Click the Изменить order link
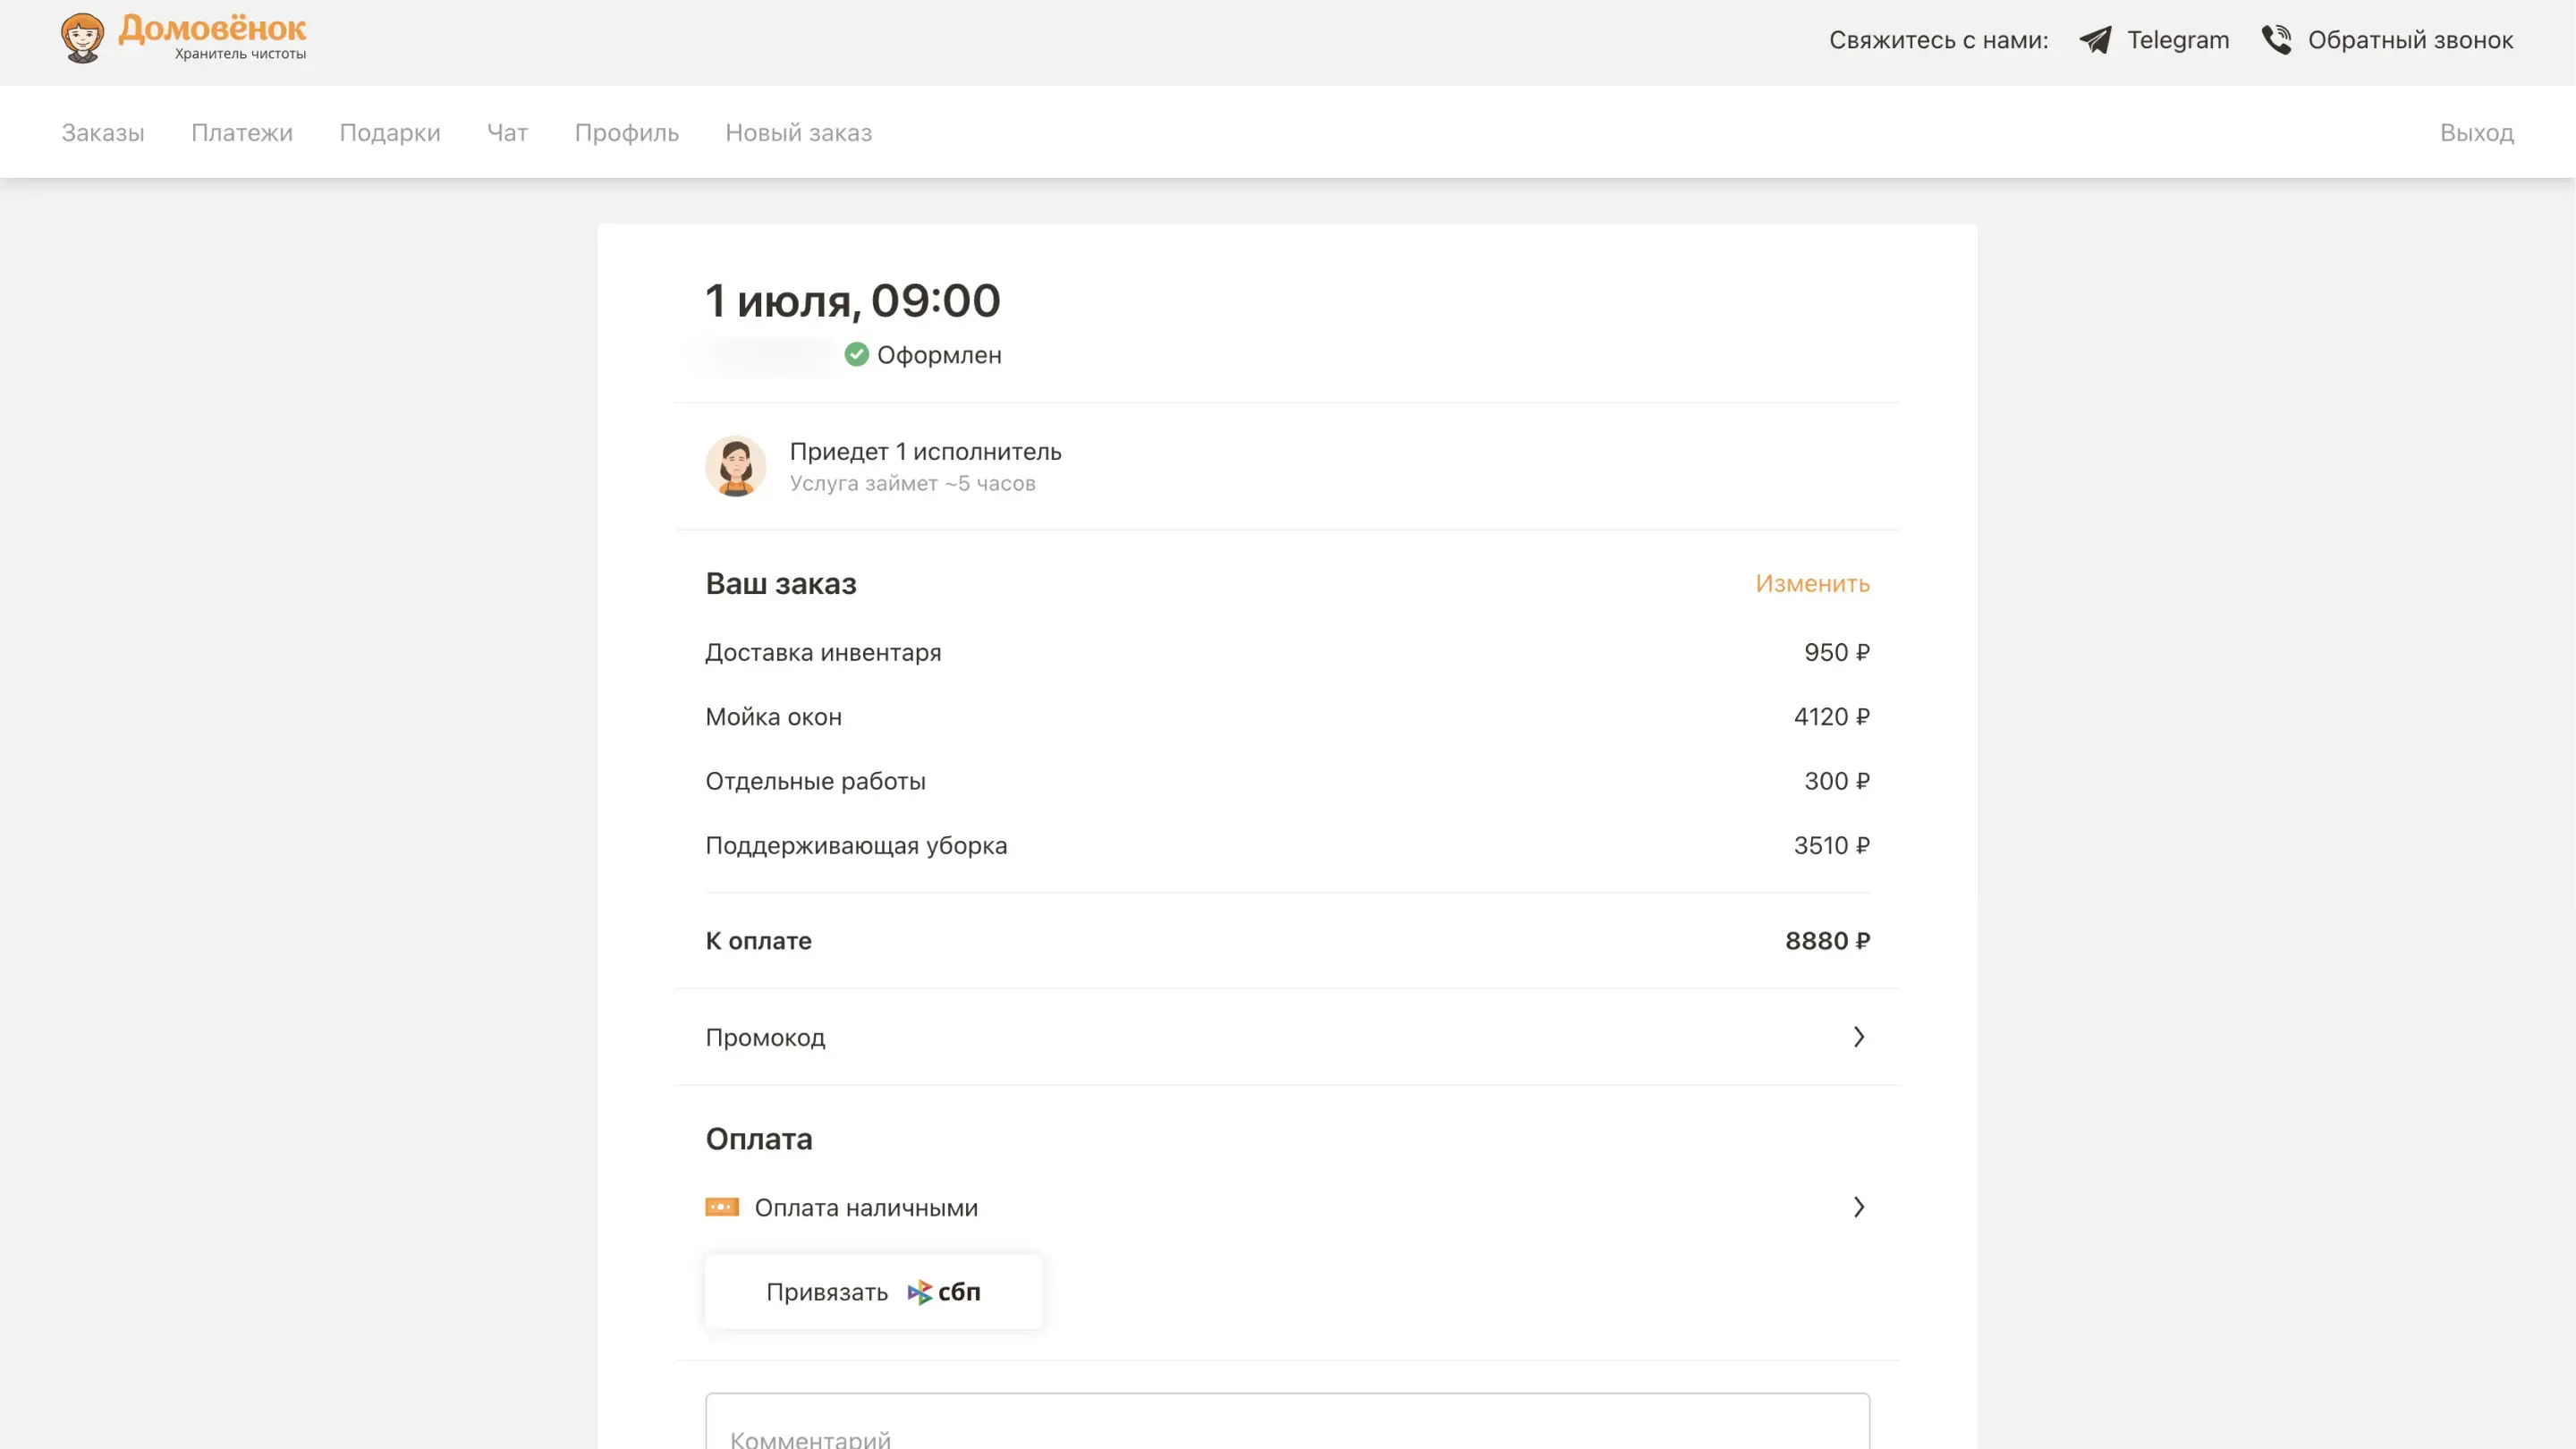 [x=1812, y=583]
